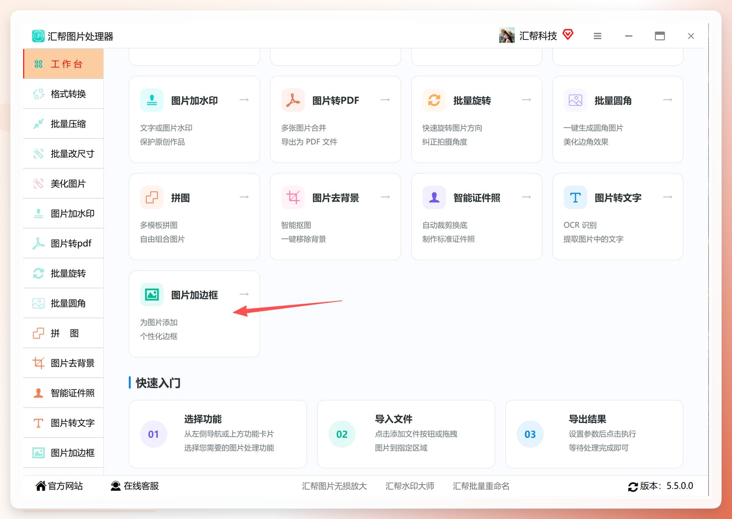Image resolution: width=732 pixels, height=519 pixels.
Task: Click the arrow on 批量圆角 card
Action: (x=667, y=100)
